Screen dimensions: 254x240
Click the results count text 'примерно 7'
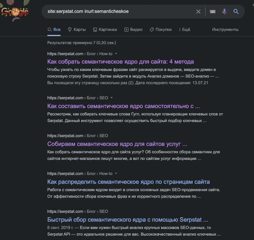coord(84,43)
